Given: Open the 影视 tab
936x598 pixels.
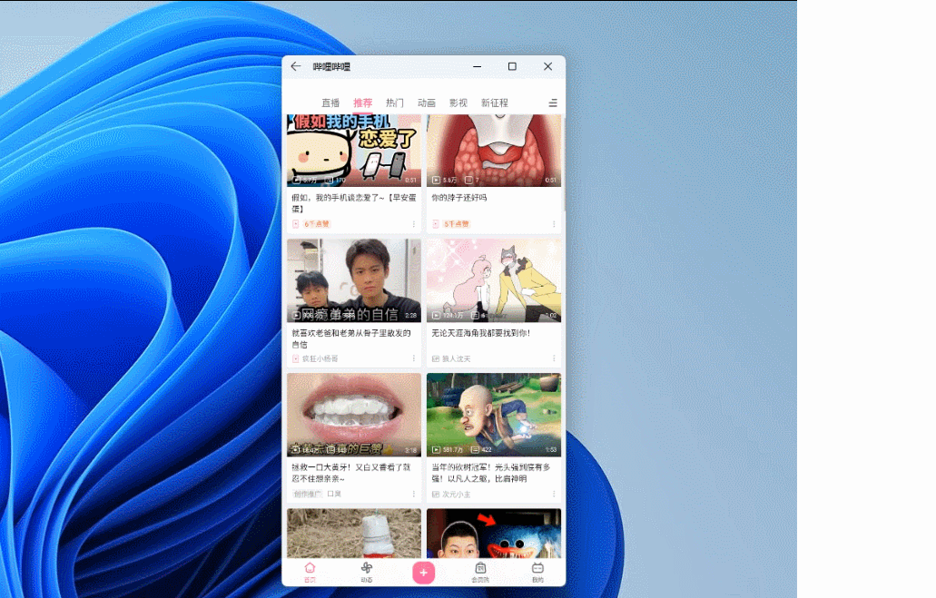Looking at the screenshot, I should coord(458,103).
